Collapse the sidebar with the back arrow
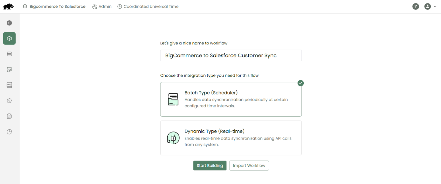The image size is (441, 184). pos(9,23)
